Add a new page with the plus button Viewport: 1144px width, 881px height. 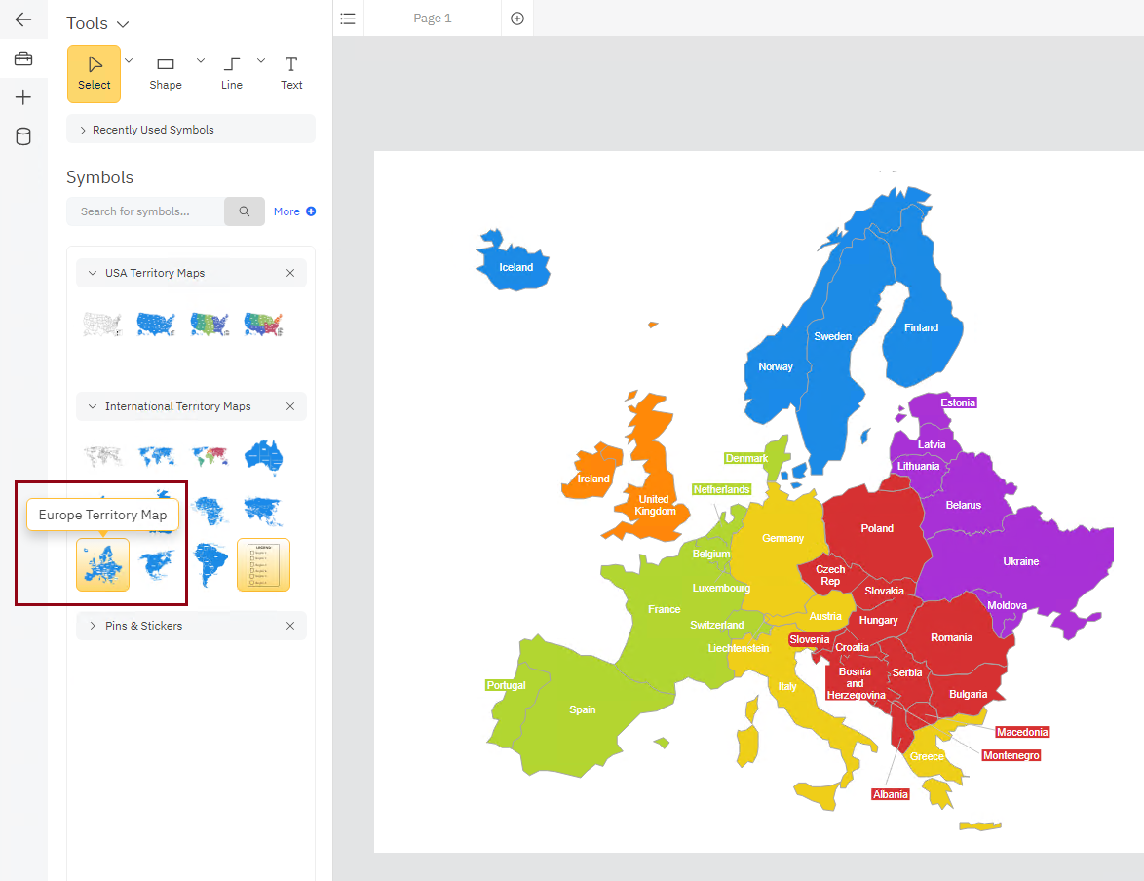(517, 18)
